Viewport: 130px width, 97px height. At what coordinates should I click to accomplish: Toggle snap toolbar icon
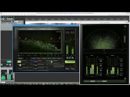(x=12, y=19)
